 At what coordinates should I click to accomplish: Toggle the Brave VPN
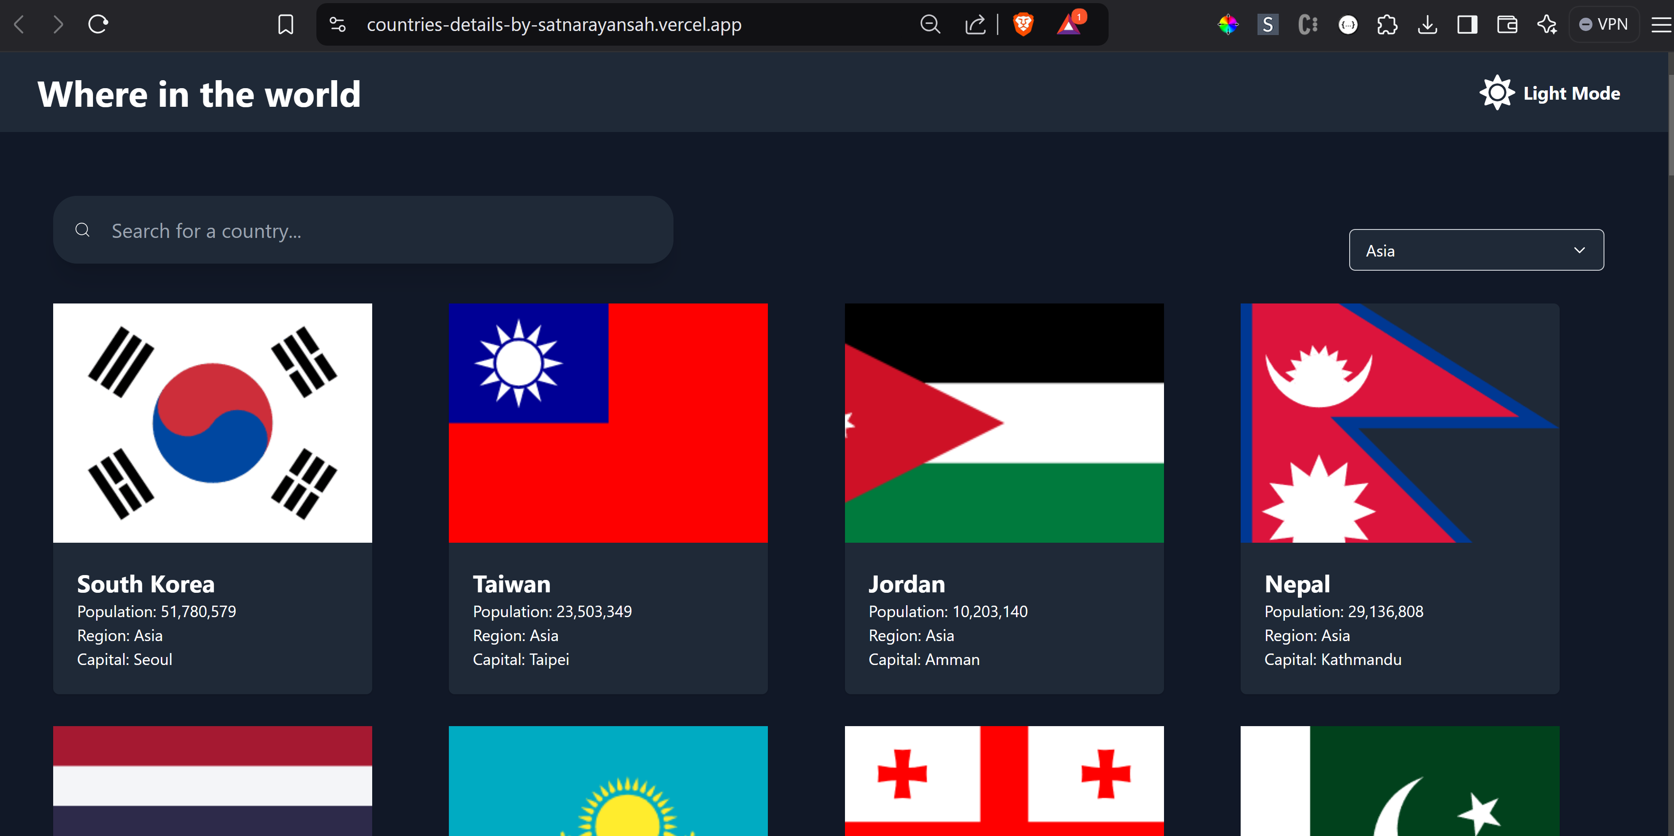(x=1603, y=24)
